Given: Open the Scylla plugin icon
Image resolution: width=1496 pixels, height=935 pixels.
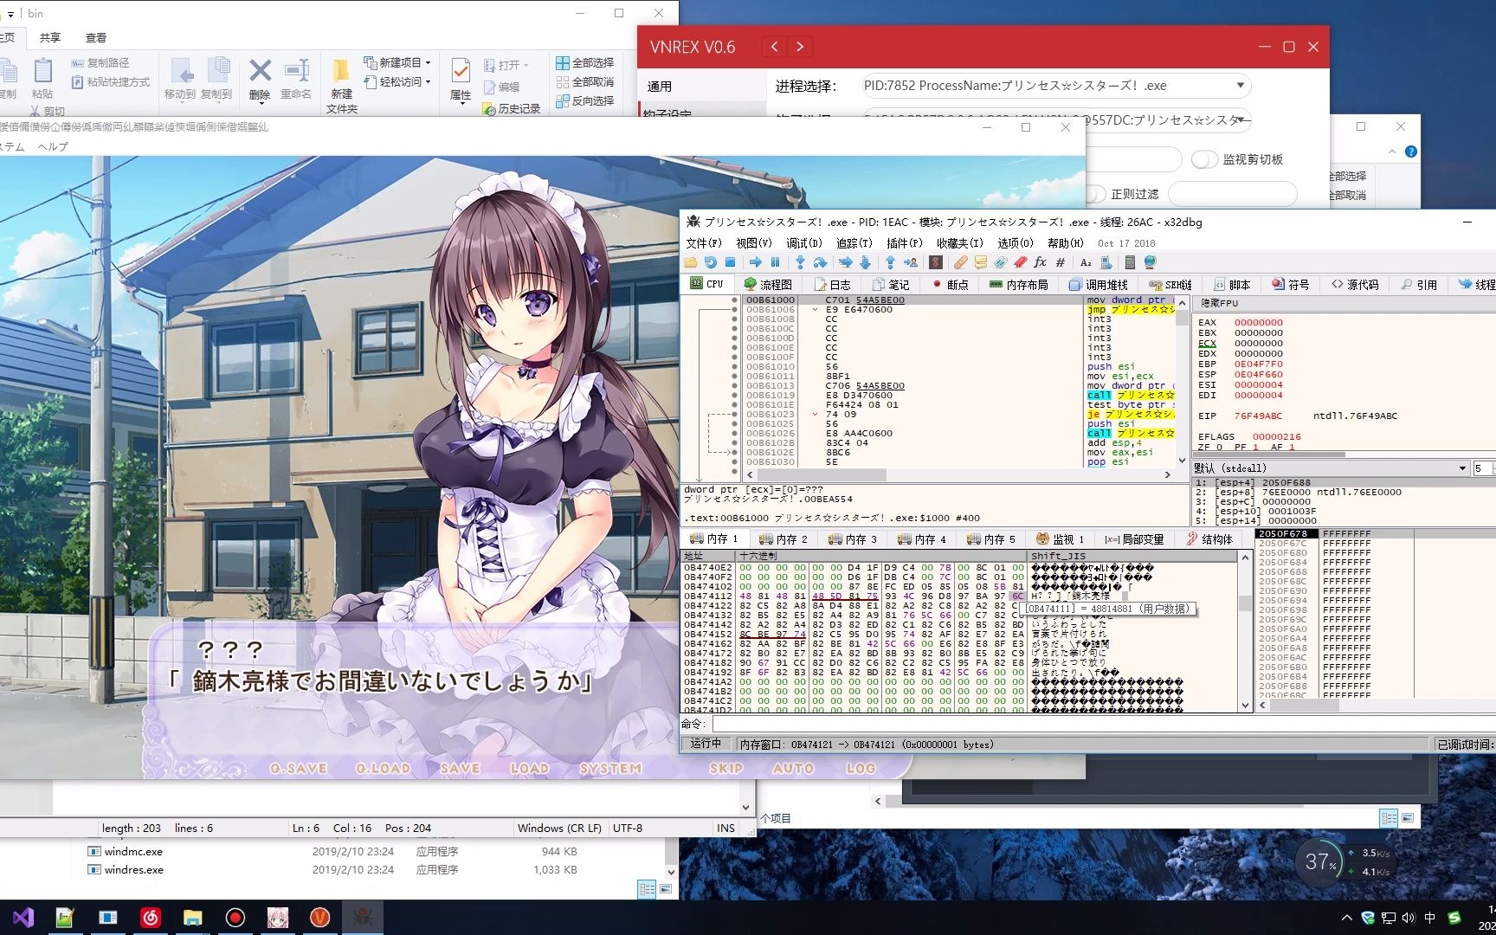Looking at the screenshot, I should pos(935,262).
